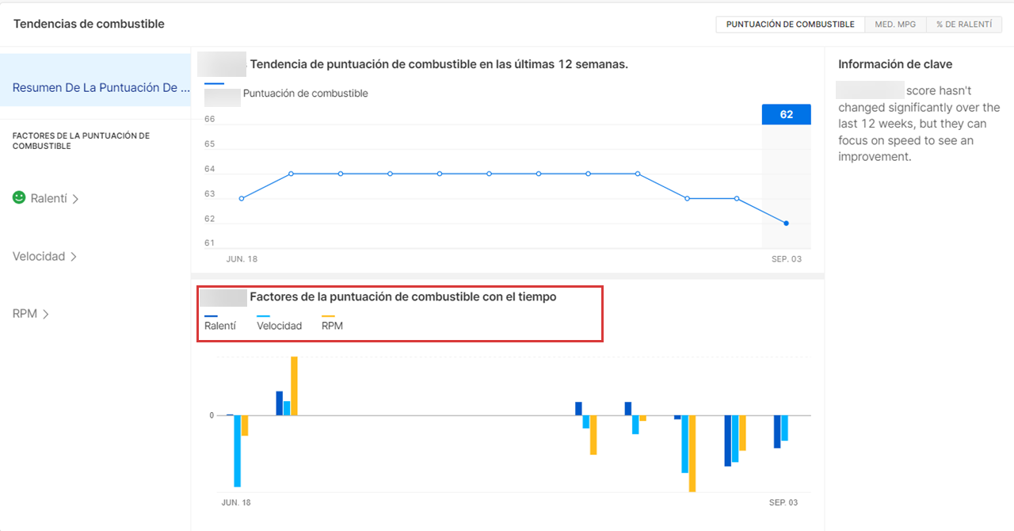Switch to the % de ralentí tab
The width and height of the screenshot is (1014, 531).
[964, 25]
